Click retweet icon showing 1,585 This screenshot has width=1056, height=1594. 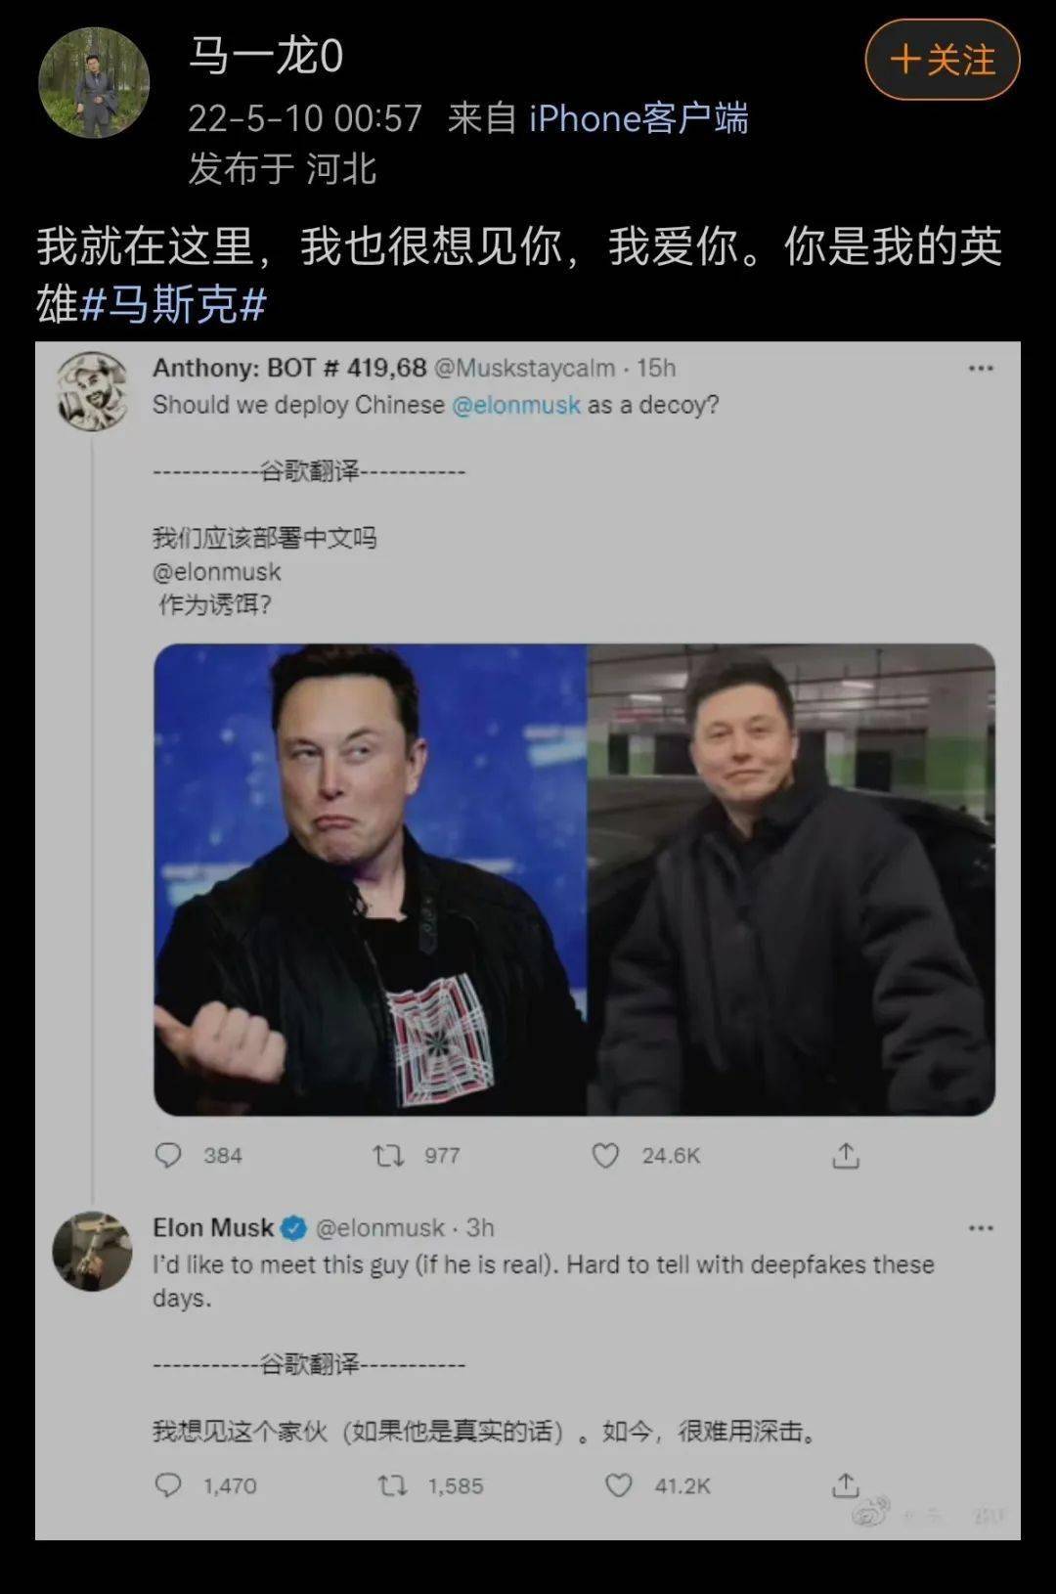coord(392,1485)
